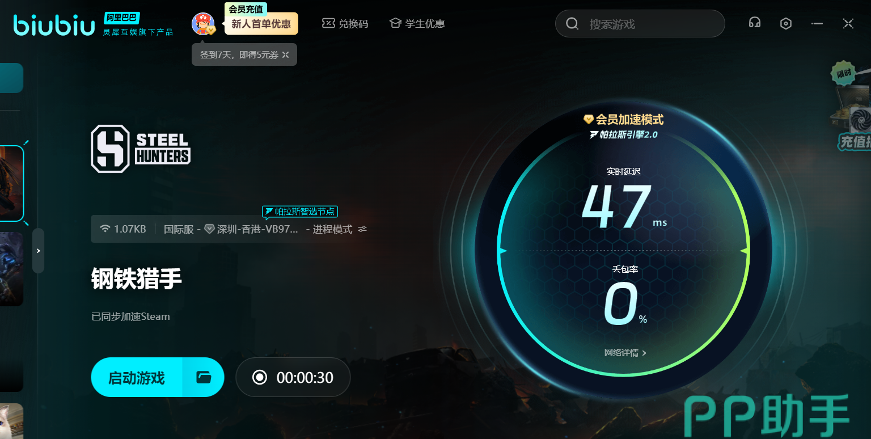
Task: Click the WiFi 1.07KB speed indicator
Action: [123, 229]
